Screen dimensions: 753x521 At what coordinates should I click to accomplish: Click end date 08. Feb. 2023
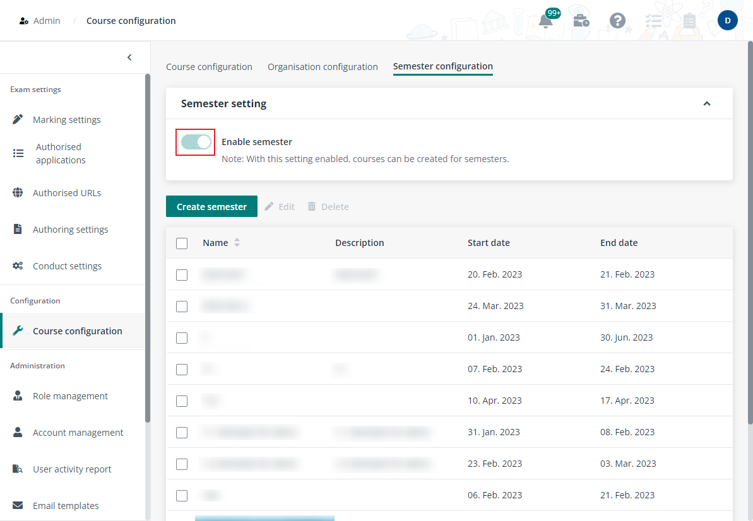tap(627, 432)
